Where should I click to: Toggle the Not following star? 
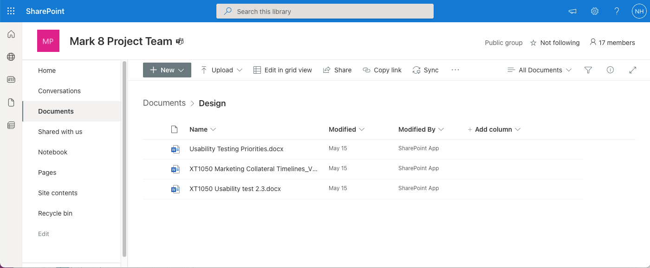coord(555,43)
